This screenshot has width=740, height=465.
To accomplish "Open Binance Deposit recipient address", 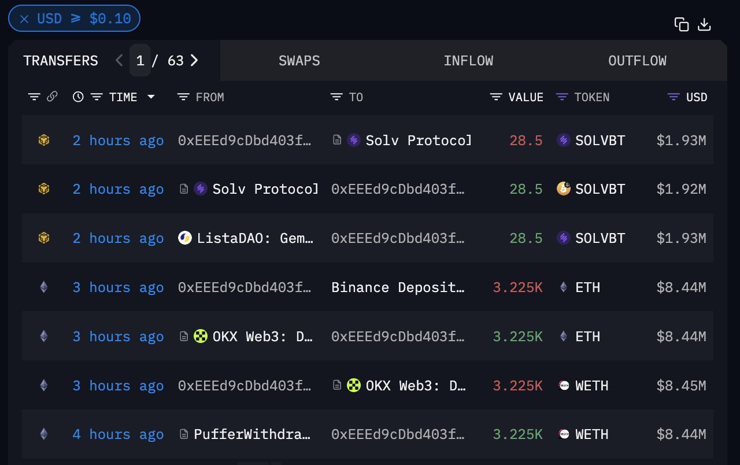I will pos(398,287).
